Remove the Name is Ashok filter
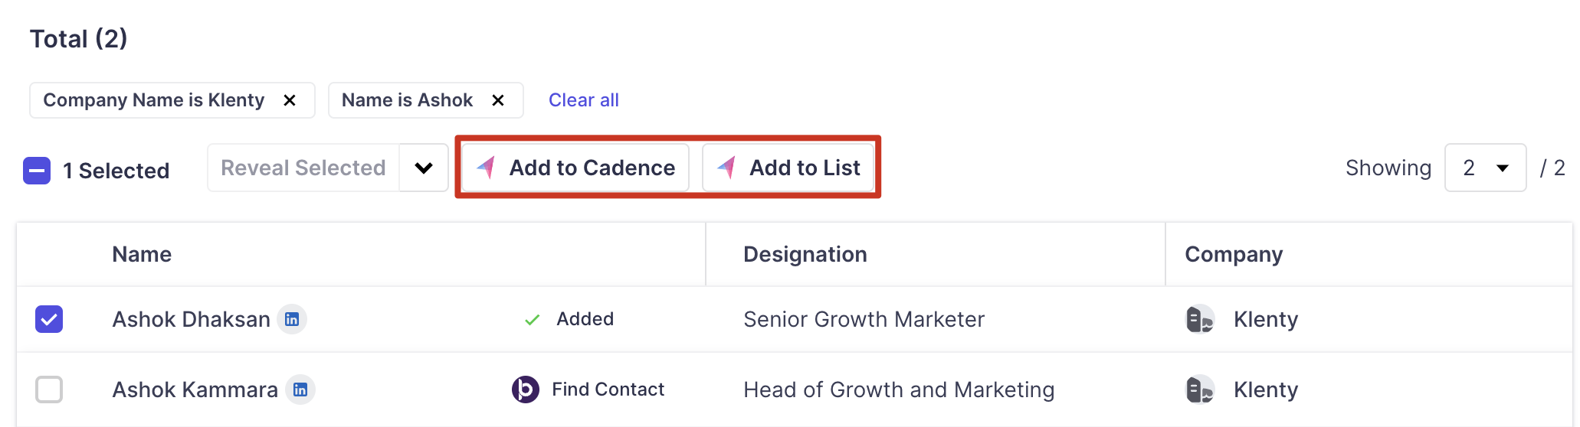This screenshot has height=427, width=1580. [x=498, y=100]
